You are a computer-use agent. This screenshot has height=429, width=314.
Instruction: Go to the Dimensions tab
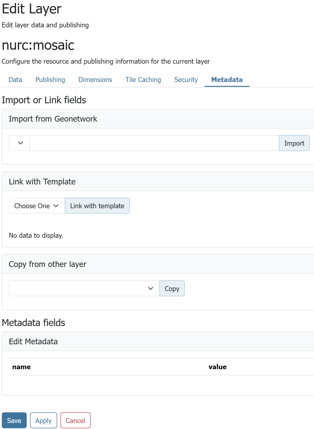[95, 80]
